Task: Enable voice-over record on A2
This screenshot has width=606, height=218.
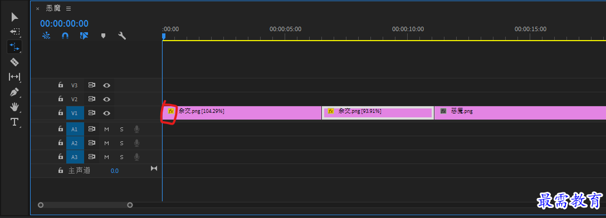Action: [x=136, y=143]
